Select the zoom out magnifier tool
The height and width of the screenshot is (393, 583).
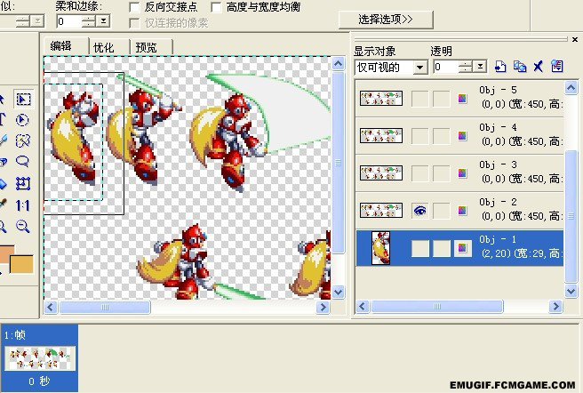pyautogui.click(x=23, y=226)
